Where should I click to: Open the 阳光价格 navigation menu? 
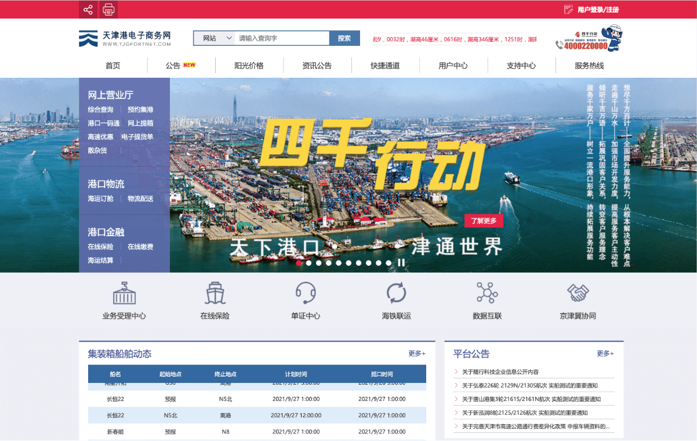click(x=249, y=66)
